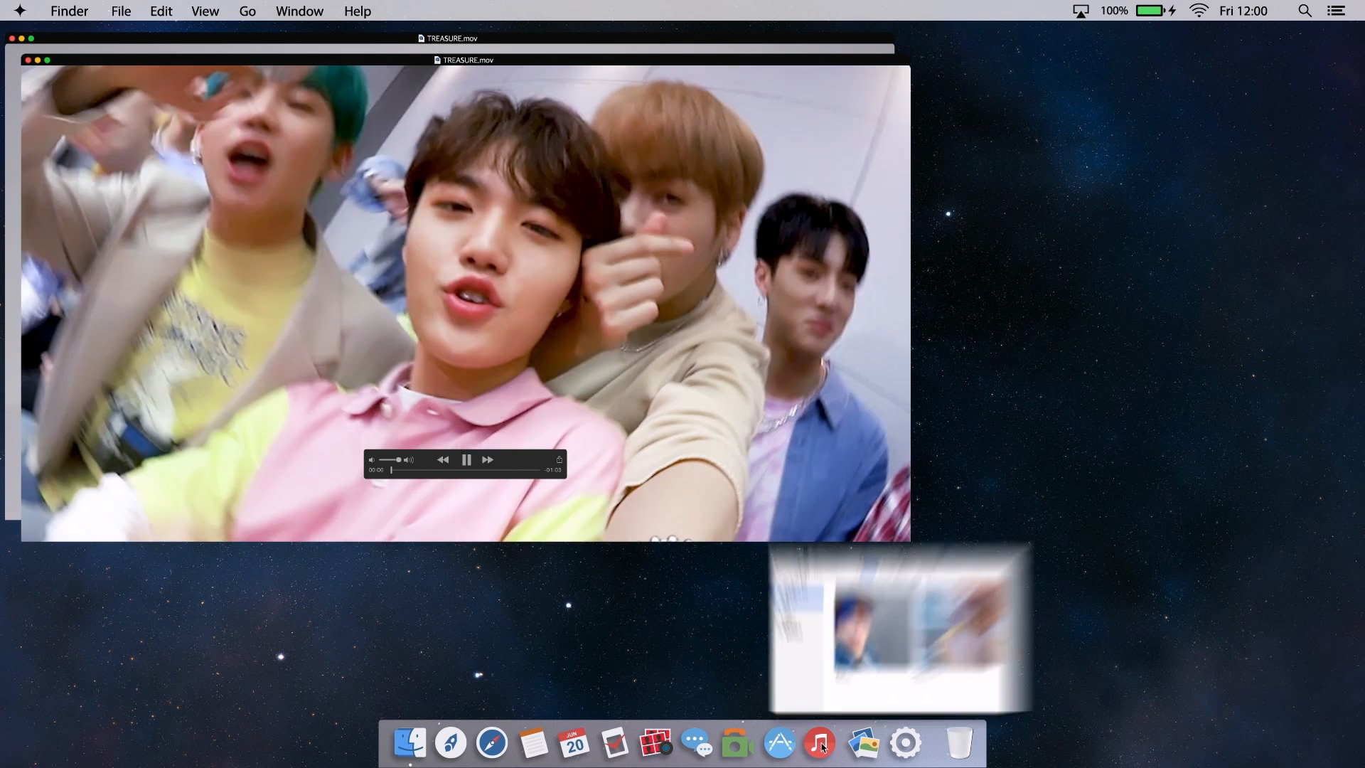
Task: Click the elapsed time 00:00 label
Action: 376,470
